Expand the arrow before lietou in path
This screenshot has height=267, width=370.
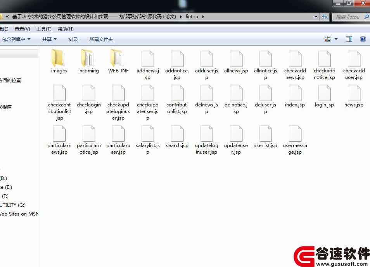pyautogui.click(x=181, y=17)
